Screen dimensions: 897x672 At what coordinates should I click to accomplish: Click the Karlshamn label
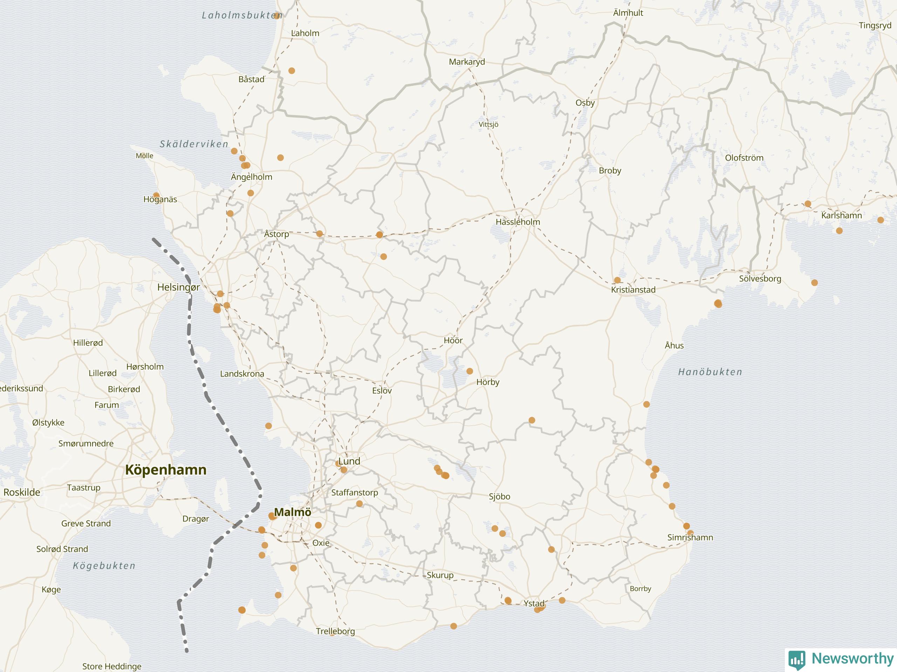point(841,216)
